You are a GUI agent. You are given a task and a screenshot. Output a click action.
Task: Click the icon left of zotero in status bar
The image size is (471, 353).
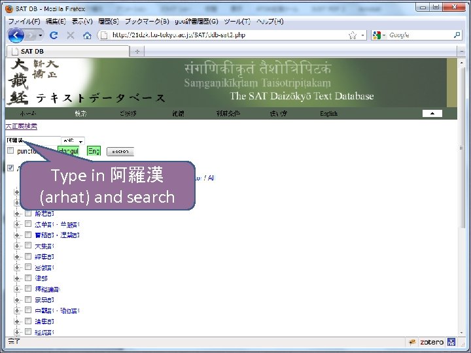tap(412, 342)
